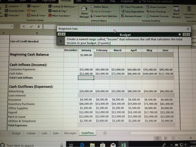This screenshot has width=196, height=147.
Task: Open Financial functions menu
Action: (12, 15)
